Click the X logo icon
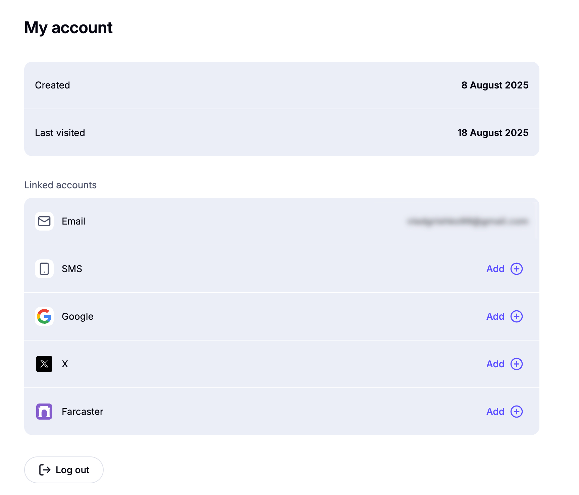Viewport: 579px width, 495px height. coord(44,364)
